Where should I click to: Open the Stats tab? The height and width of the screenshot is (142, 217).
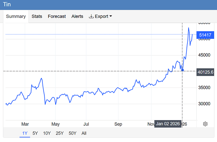[x=37, y=16]
